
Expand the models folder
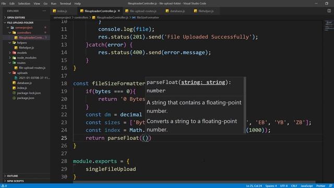10,53
